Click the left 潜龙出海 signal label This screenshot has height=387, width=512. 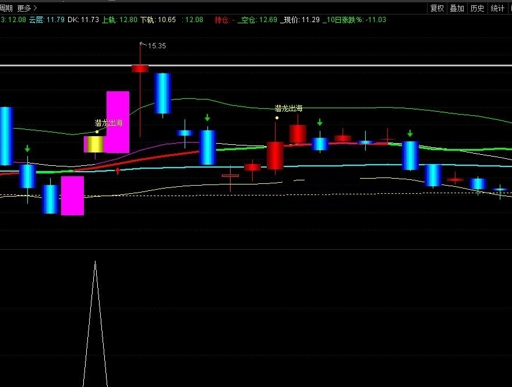108,123
